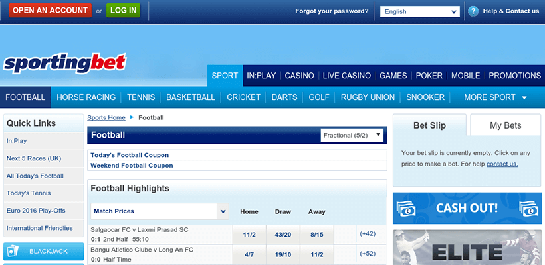Select Bangu Atletico home price 4/7
545x265 pixels.
pos(249,254)
